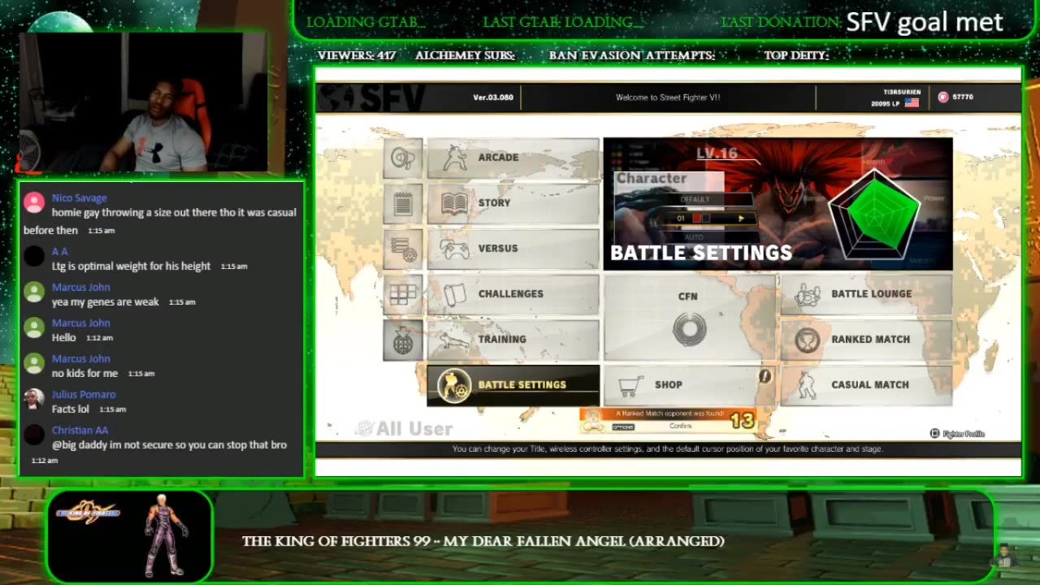Screen dimensions: 1040x585
Task: Select the Arcade mode
Action: coord(513,158)
